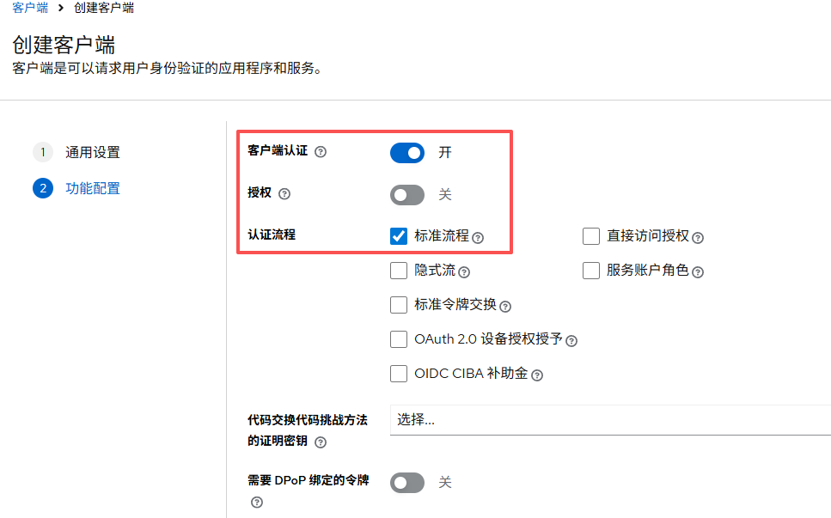Click help icon next to 授权
The image size is (831, 518).
[x=284, y=194]
